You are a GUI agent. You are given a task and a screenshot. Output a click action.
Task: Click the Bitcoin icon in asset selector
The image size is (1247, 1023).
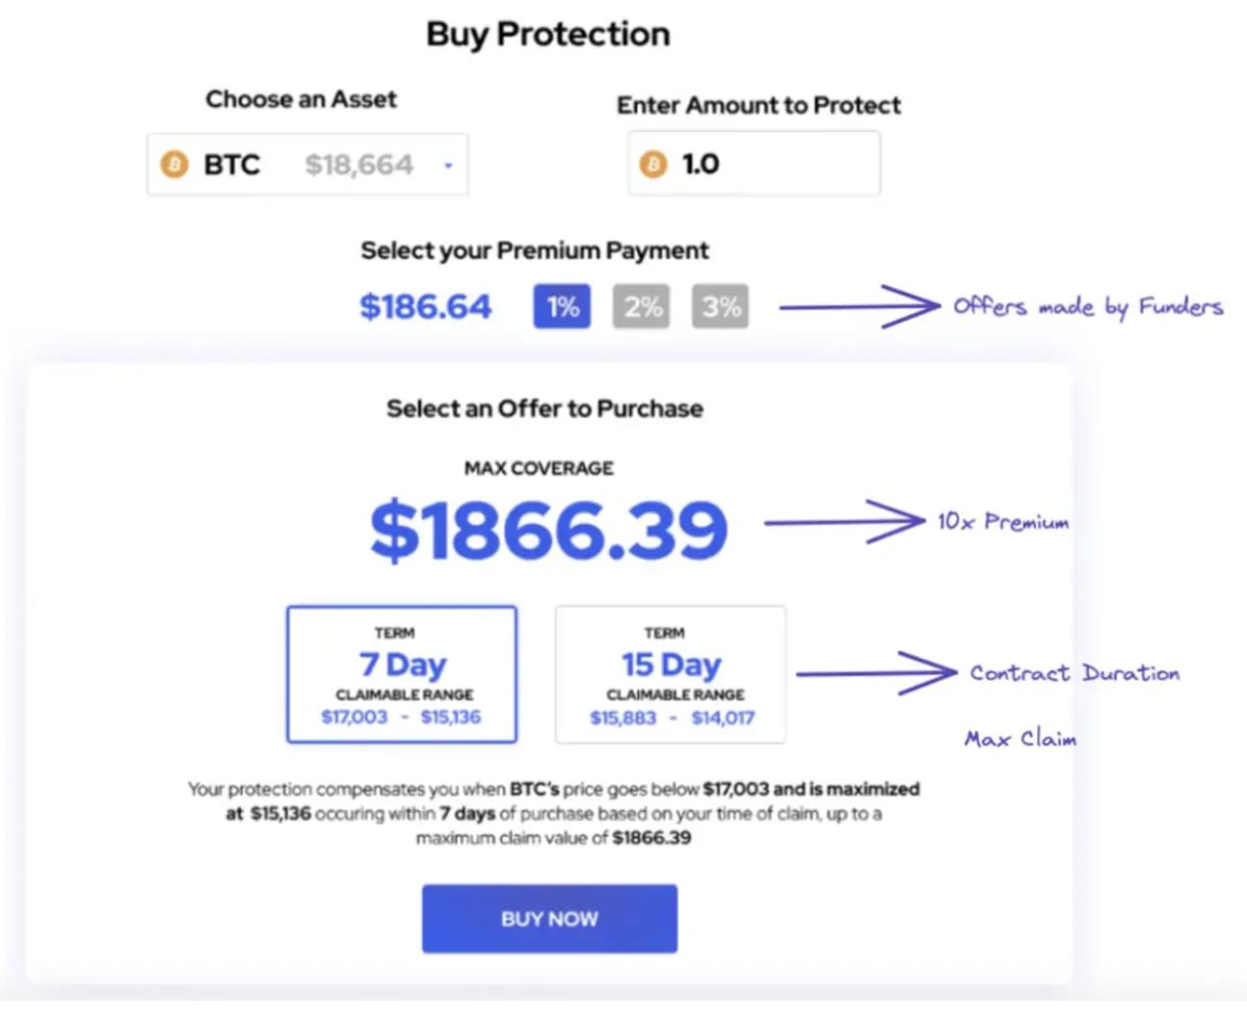click(x=174, y=165)
